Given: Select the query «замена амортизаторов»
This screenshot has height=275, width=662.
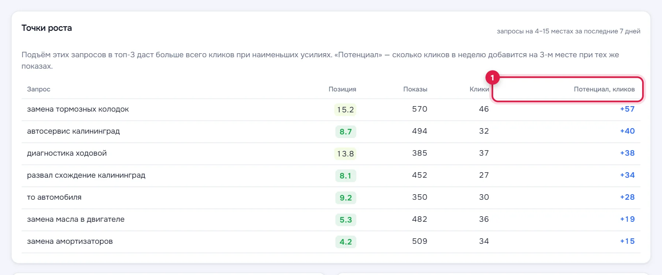Looking at the screenshot, I should [x=70, y=242].
